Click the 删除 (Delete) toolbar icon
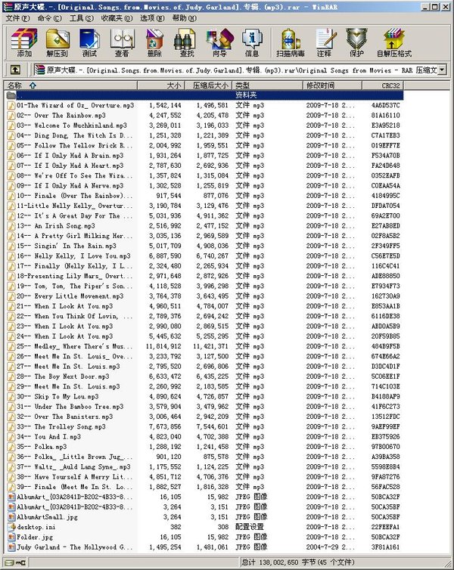Screen dimensions: 454x570 click(x=154, y=42)
